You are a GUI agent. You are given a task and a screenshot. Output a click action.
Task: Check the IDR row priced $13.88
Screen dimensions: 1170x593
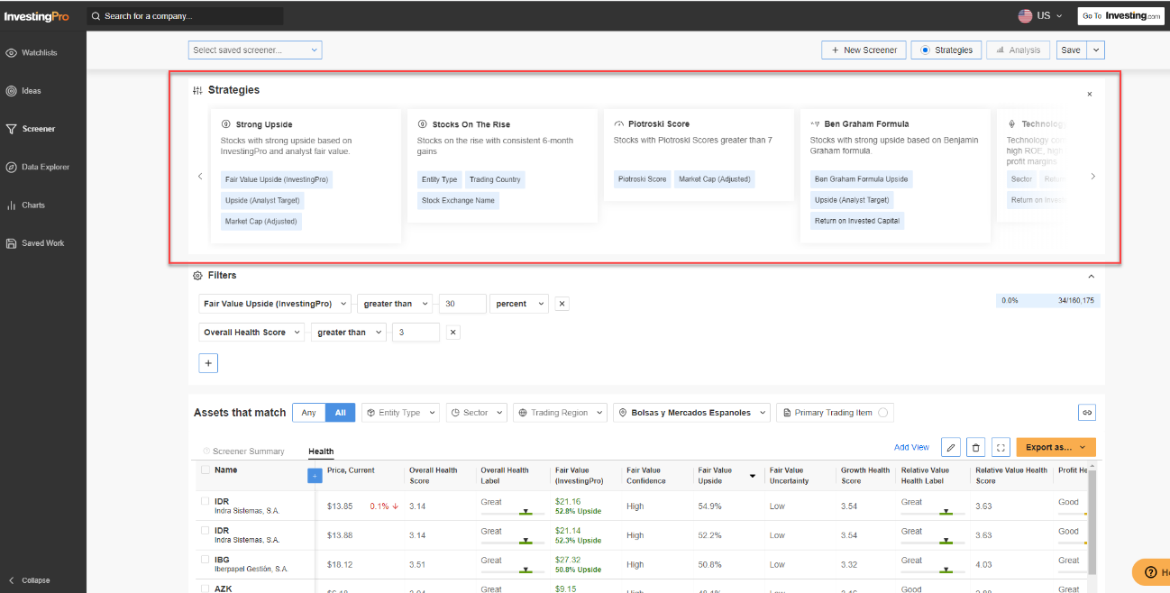205,530
